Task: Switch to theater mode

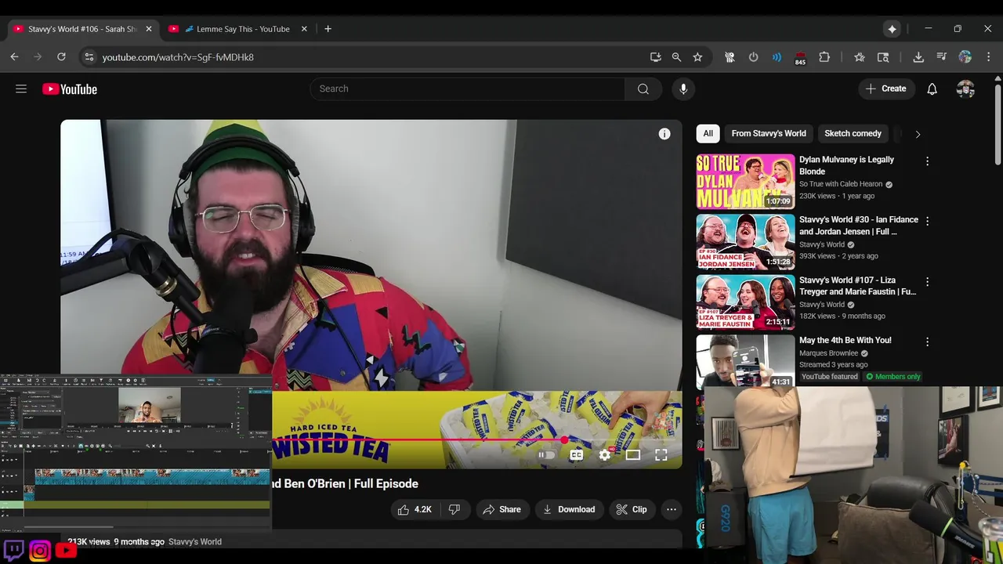Action: click(633, 454)
